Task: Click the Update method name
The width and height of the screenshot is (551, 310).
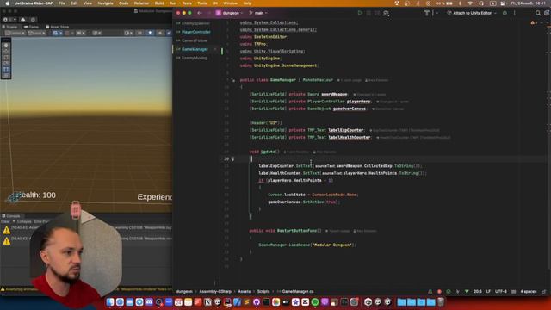Action: [x=268, y=152]
